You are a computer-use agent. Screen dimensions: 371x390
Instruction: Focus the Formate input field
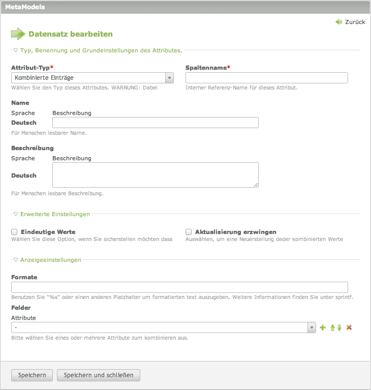click(179, 287)
